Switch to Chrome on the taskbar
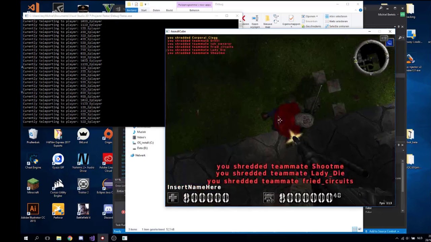The height and width of the screenshot is (242, 431). click(x=70, y=238)
